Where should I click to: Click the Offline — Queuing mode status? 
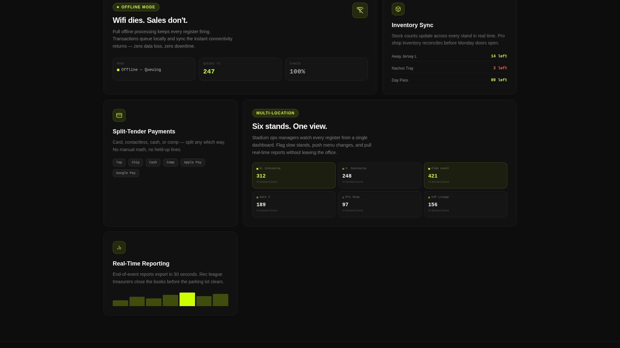click(x=139, y=70)
